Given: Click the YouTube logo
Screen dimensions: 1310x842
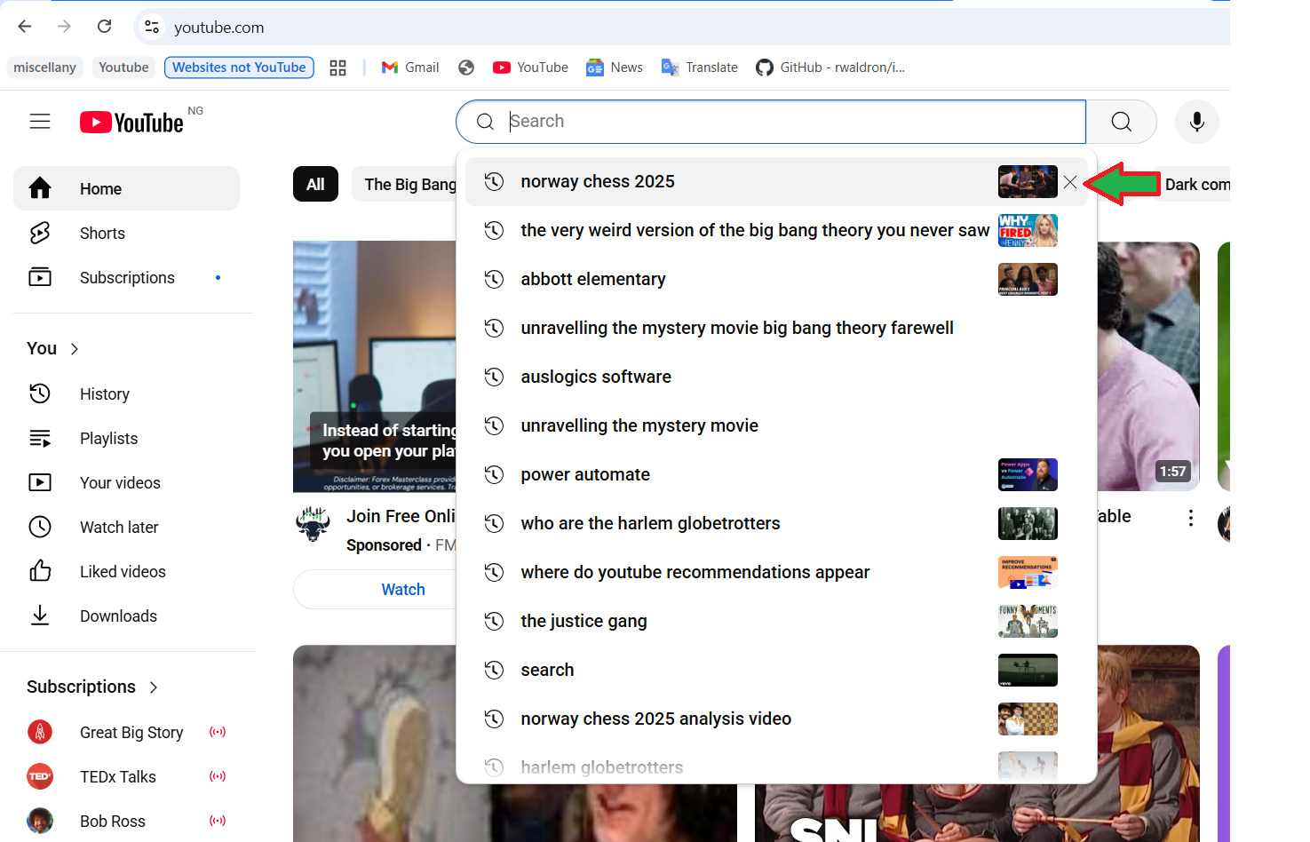Looking at the screenshot, I should pyautogui.click(x=131, y=122).
